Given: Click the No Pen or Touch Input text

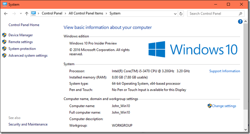Looking at the screenshot, I should coord(149,90).
